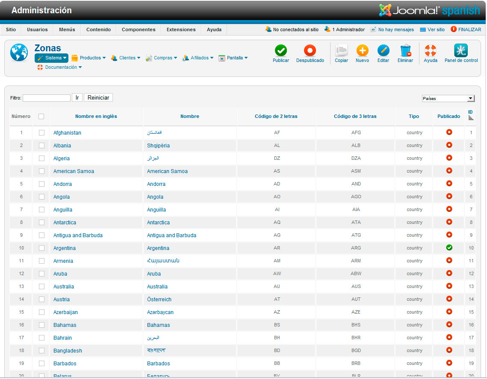Open the Ver sitio link
The width and height of the screenshot is (487, 379).
coord(432,29)
